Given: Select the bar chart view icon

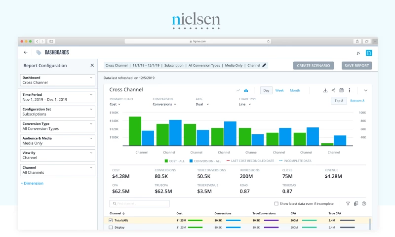Looking at the screenshot, I should 246,90.
